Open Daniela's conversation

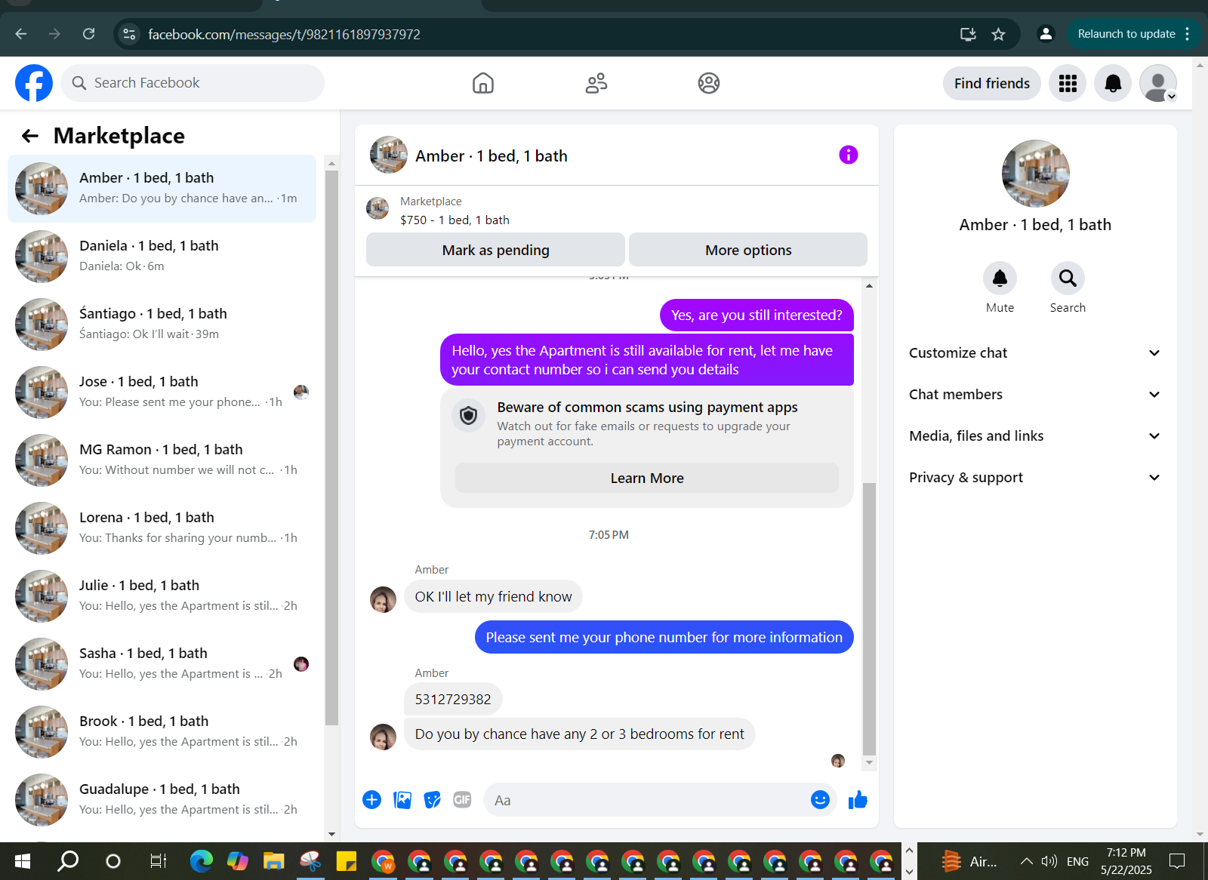(x=162, y=257)
